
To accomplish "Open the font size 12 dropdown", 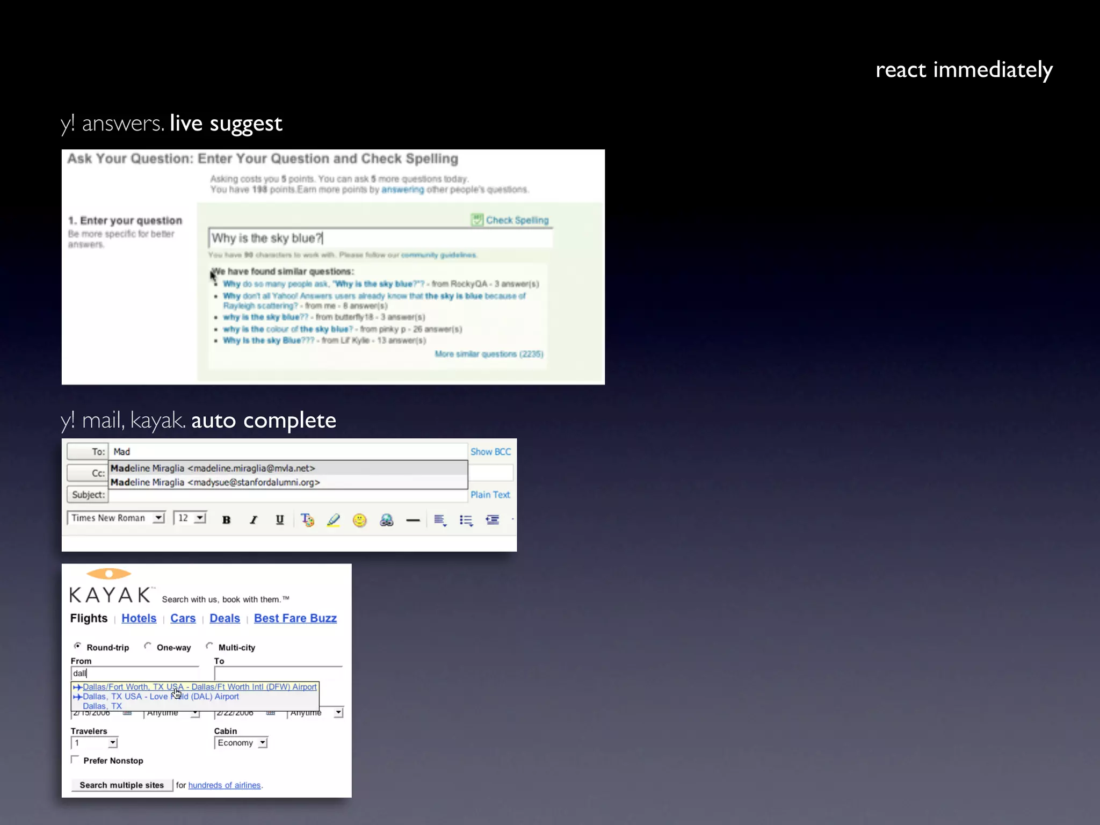I will pos(190,518).
